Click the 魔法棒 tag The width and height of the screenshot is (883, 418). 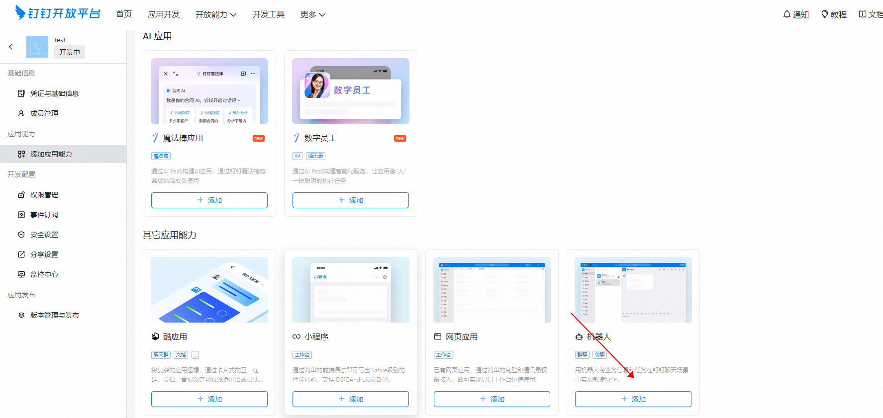coord(161,156)
